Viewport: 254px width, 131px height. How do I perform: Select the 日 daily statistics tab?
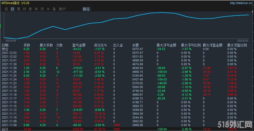click(x=12, y=9)
